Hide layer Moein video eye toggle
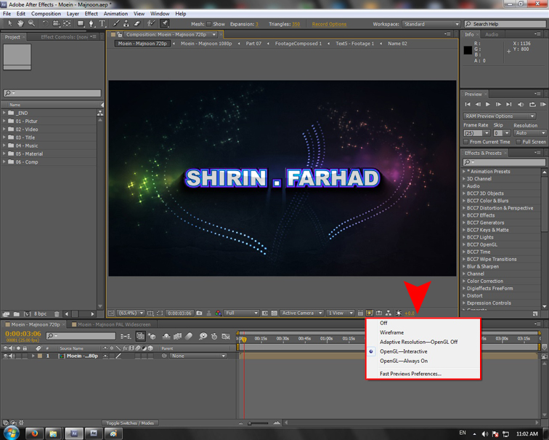549x440 pixels. point(5,356)
